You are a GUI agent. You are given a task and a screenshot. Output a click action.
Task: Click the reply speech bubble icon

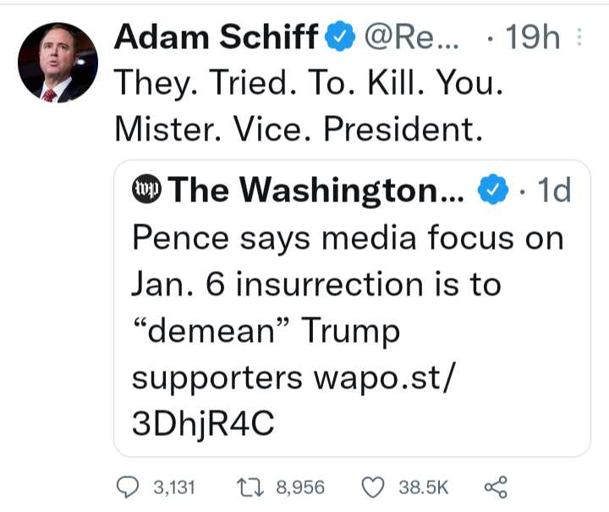(128, 487)
